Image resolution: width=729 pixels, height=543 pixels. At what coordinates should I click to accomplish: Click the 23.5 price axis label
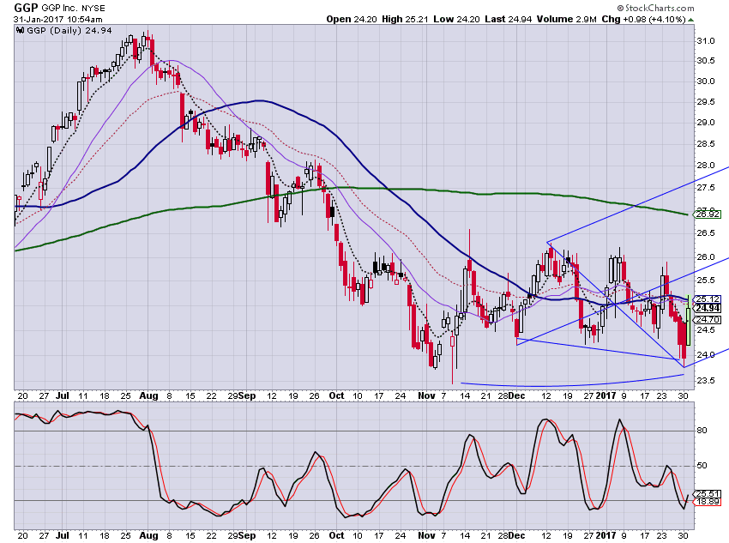coord(705,381)
